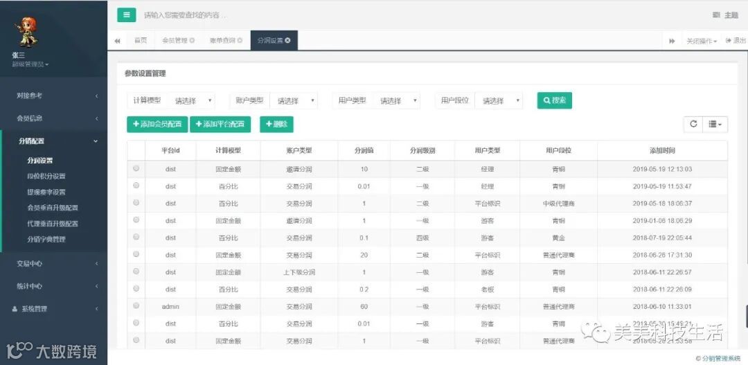The image size is (748, 365).
Task: Expand the 会员信息 sidebar menu
Action: [x=53, y=118]
